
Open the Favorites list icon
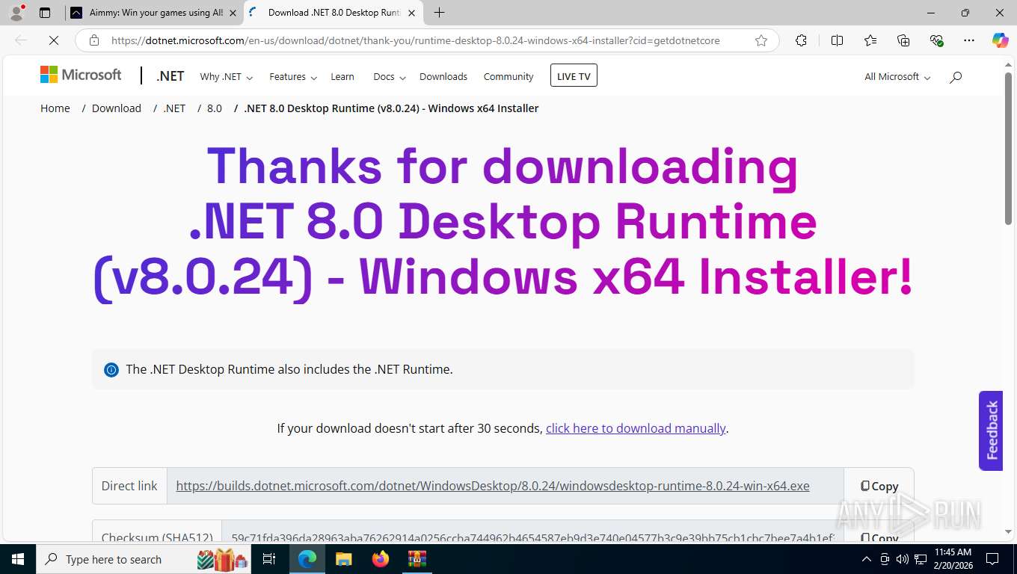pos(870,40)
